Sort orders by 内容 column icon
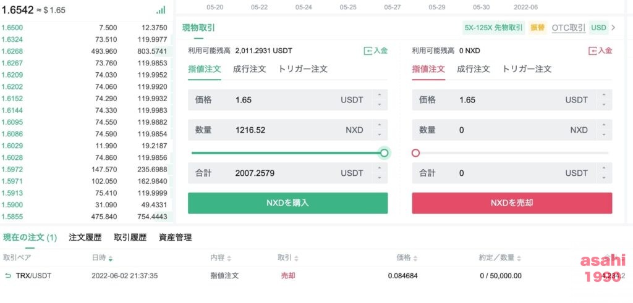This screenshot has width=633, height=303. pos(229,259)
